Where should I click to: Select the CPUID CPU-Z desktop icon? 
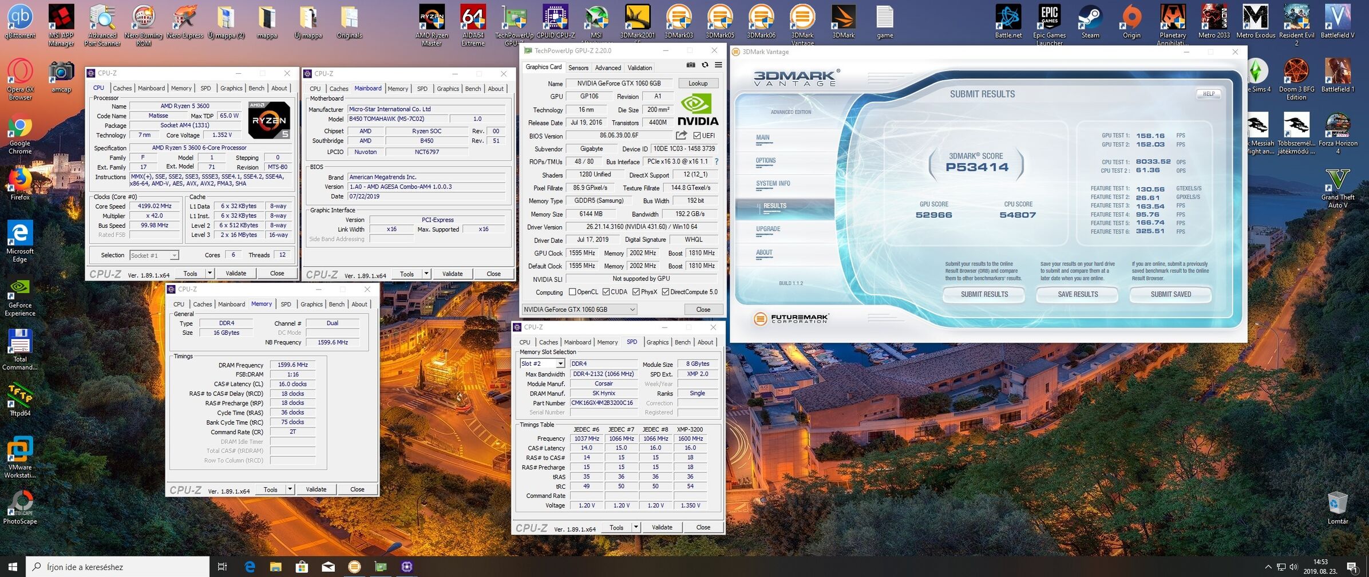555,22
